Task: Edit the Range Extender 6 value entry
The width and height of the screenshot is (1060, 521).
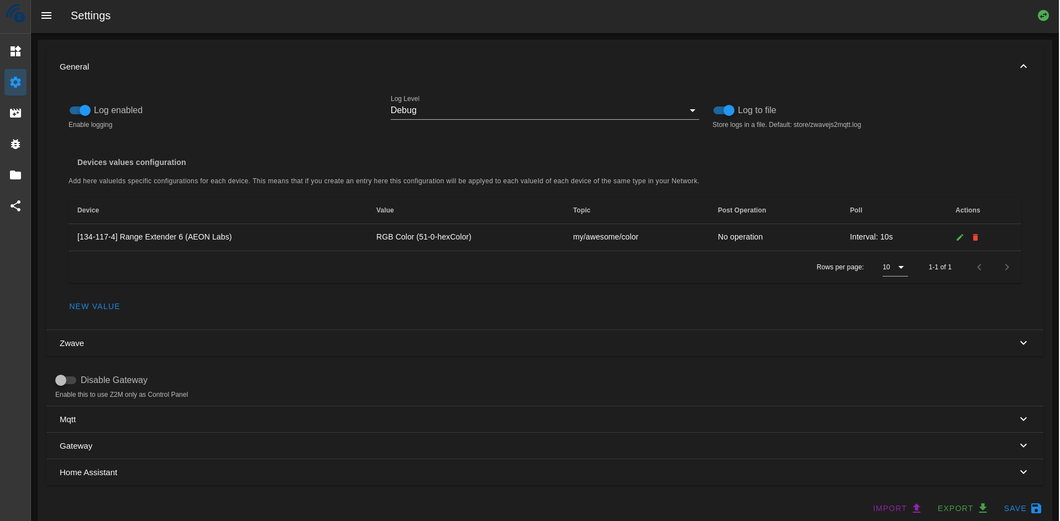Action: point(960,237)
